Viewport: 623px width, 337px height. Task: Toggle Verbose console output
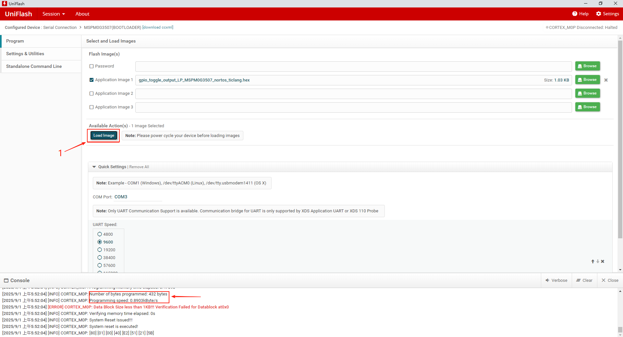pyautogui.click(x=556, y=281)
